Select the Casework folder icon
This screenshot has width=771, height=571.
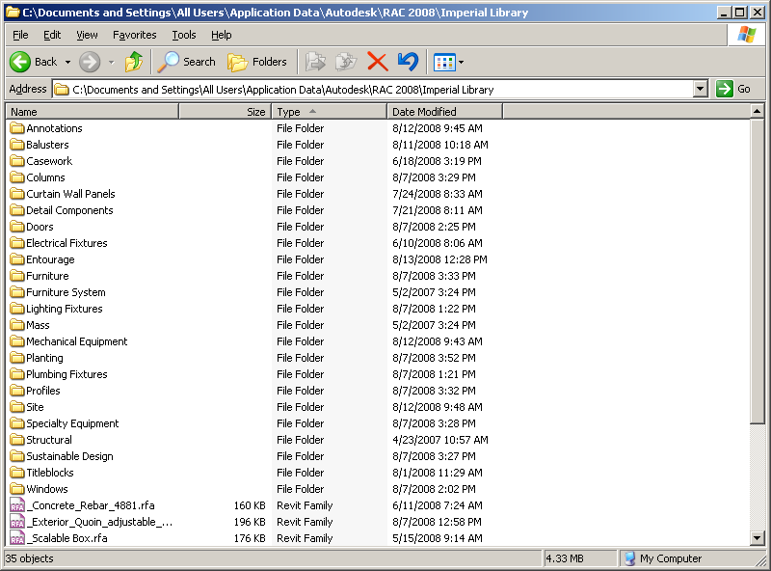point(17,161)
